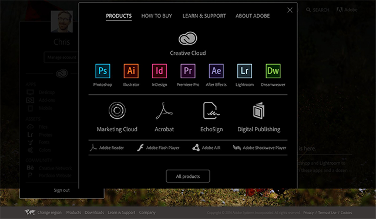Click Add-ons in the sidebar
This screenshot has height=219, width=376.
[47, 100]
